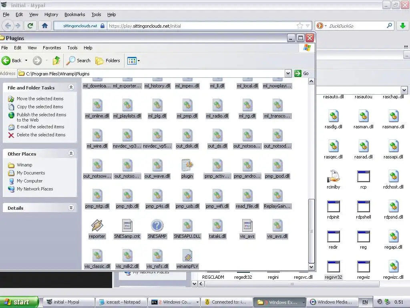Click the Mypal downloads arrow icon
410x308 pixels.
click(x=403, y=26)
